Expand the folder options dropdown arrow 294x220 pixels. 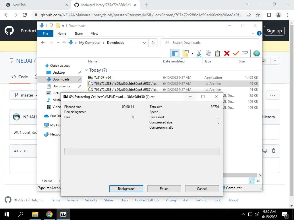(x=192, y=54)
